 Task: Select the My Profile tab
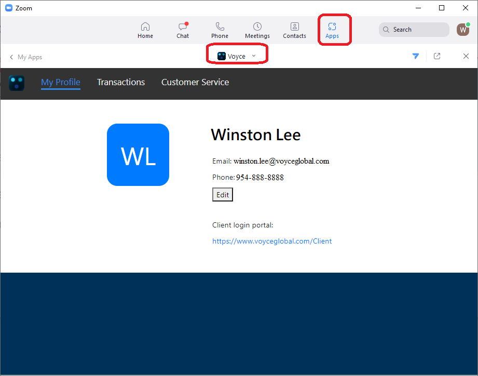tap(61, 82)
